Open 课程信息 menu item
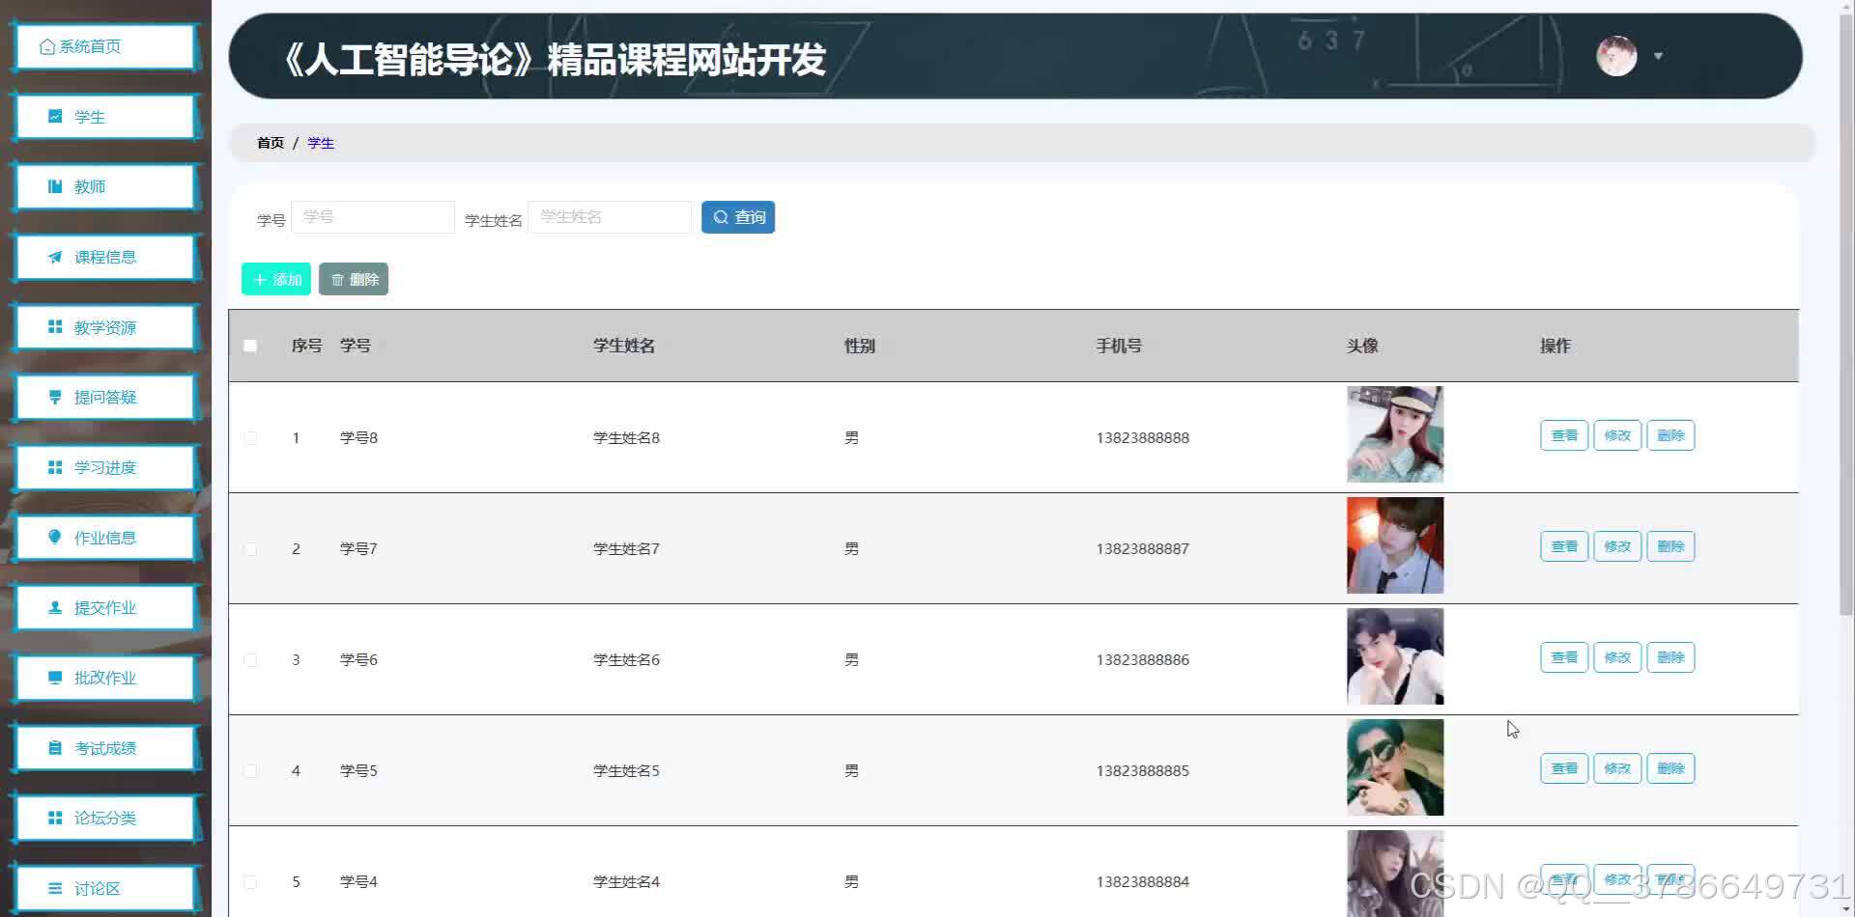The height and width of the screenshot is (917, 1855). coord(105,257)
